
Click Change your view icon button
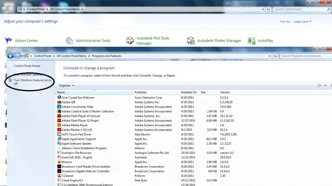[320, 86]
